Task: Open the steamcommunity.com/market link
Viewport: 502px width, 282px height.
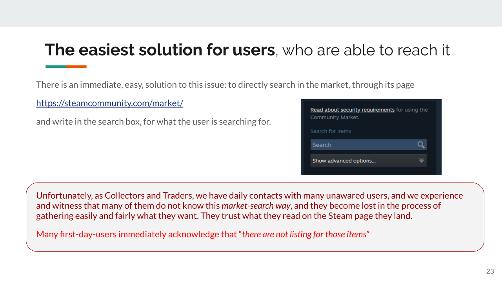Action: coord(109,103)
